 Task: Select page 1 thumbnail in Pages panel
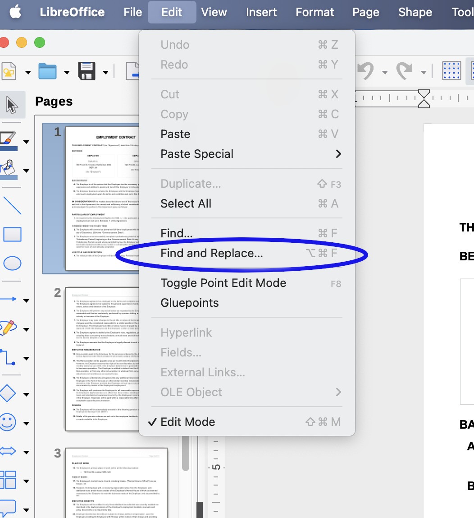(102, 199)
